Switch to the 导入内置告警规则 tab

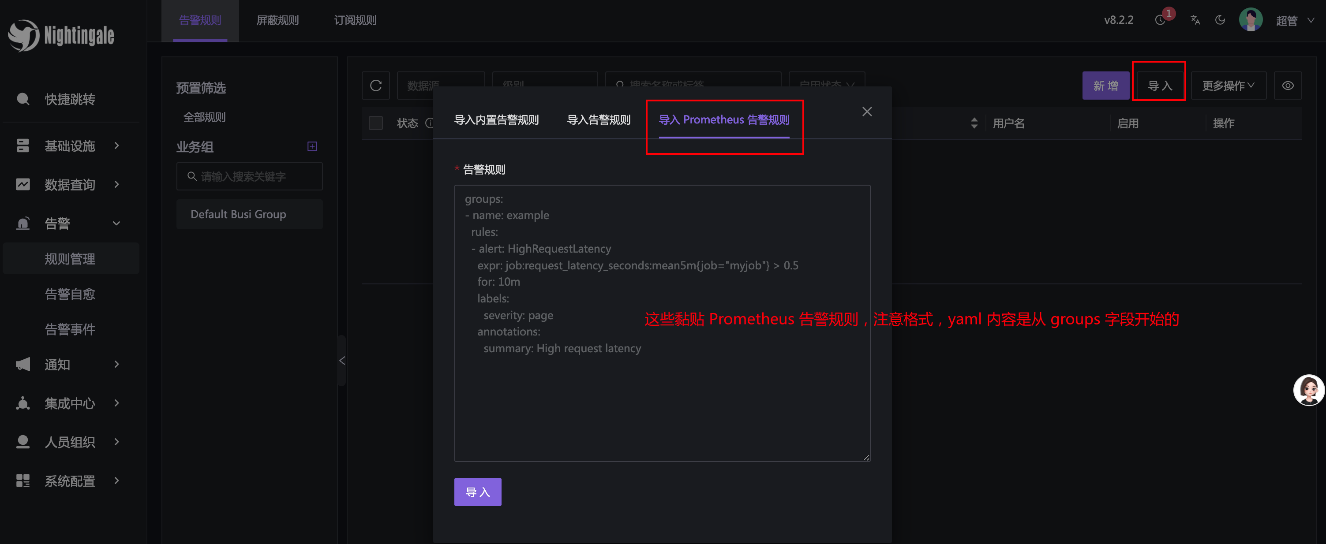(496, 120)
